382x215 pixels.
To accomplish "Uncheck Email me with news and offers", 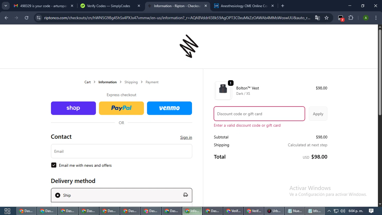I will click(x=54, y=165).
